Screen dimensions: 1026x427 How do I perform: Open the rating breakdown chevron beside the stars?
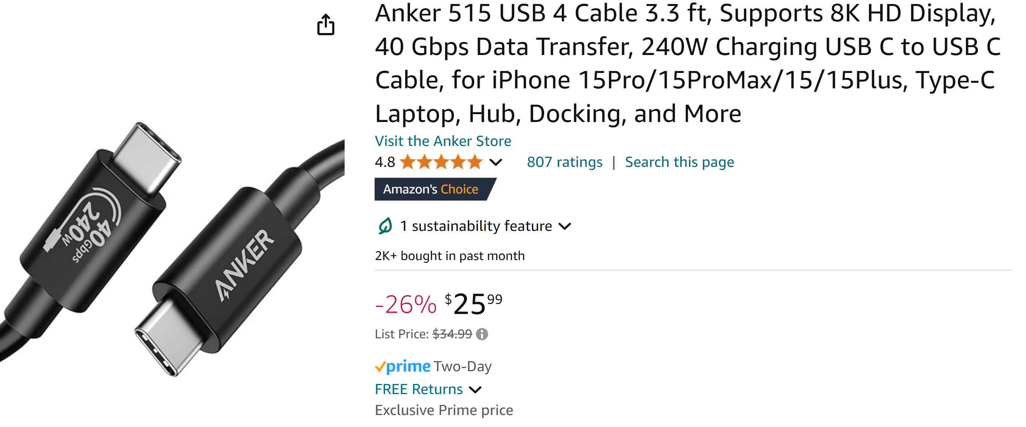coord(496,162)
